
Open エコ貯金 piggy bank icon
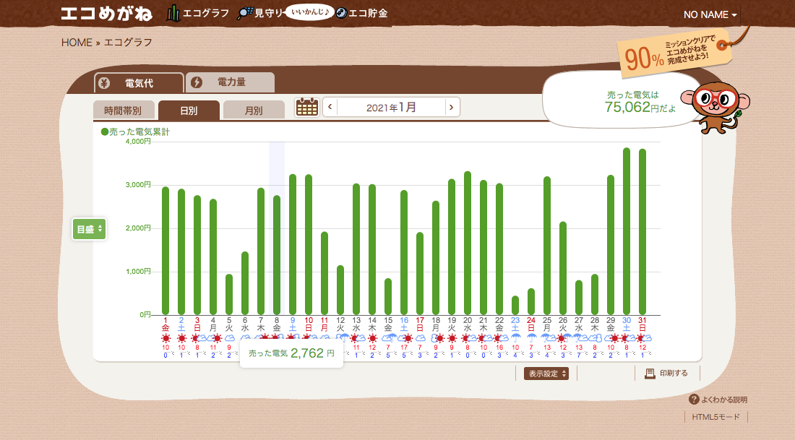341,13
